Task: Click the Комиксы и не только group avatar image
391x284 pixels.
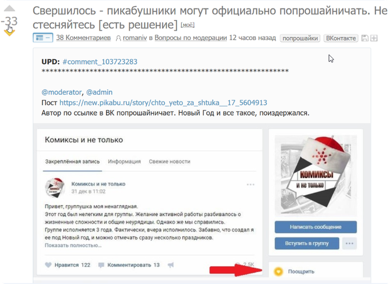Action: click(316, 175)
